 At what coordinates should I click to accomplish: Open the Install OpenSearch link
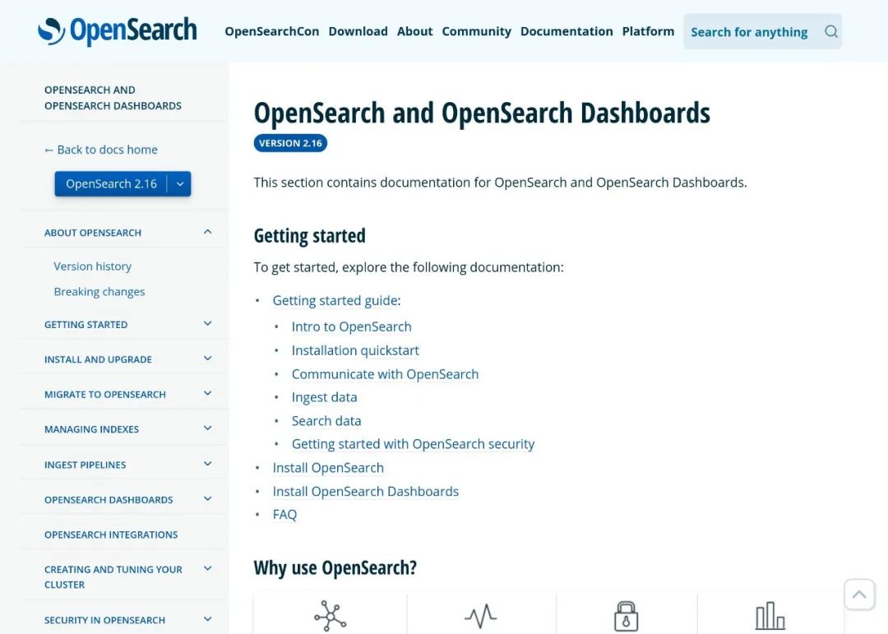click(328, 468)
